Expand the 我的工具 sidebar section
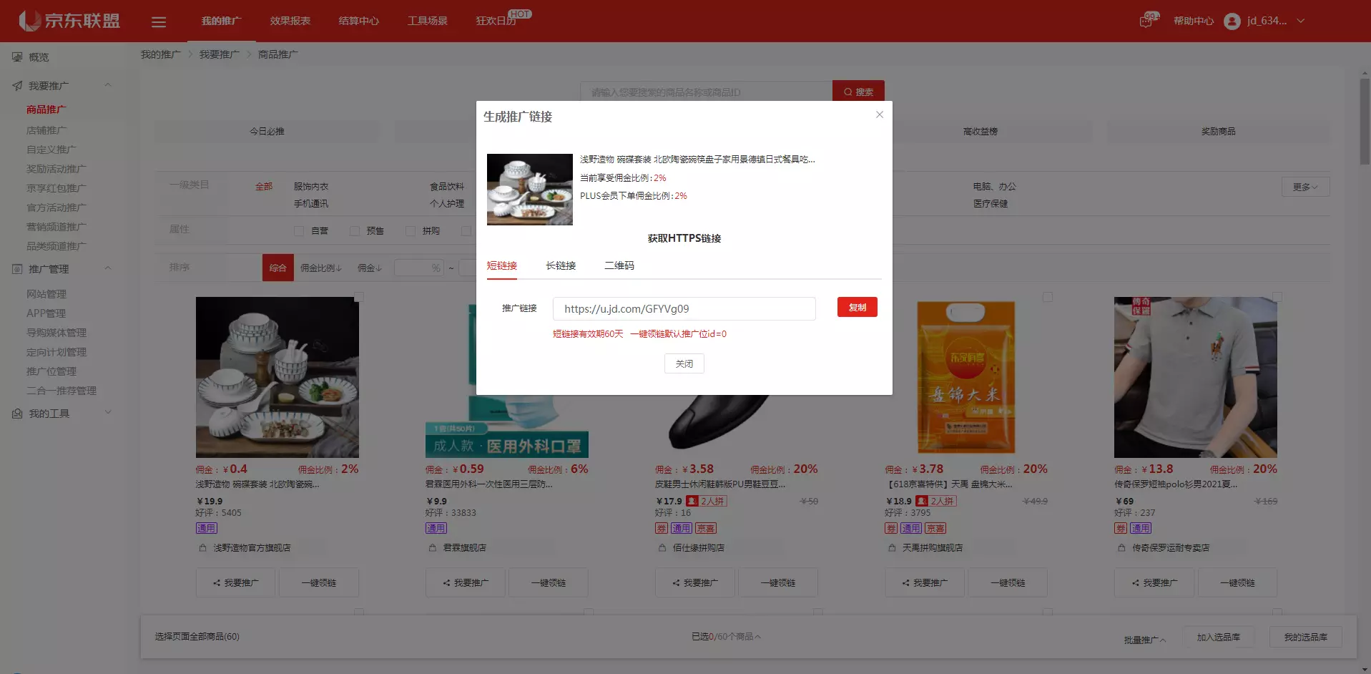Screen dimensions: 1371x674 click(x=108, y=412)
